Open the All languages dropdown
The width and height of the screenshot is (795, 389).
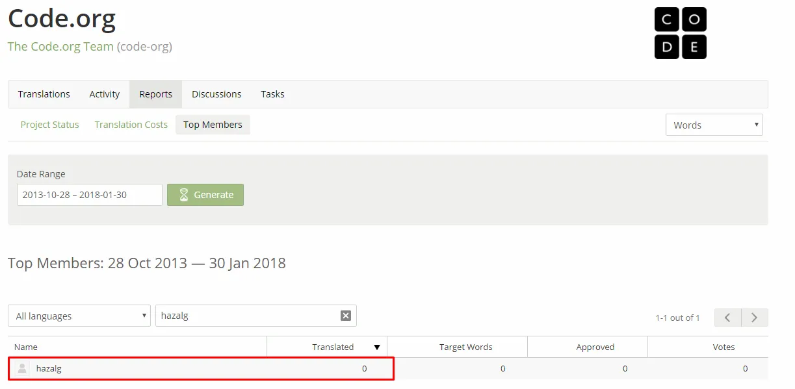tap(79, 316)
